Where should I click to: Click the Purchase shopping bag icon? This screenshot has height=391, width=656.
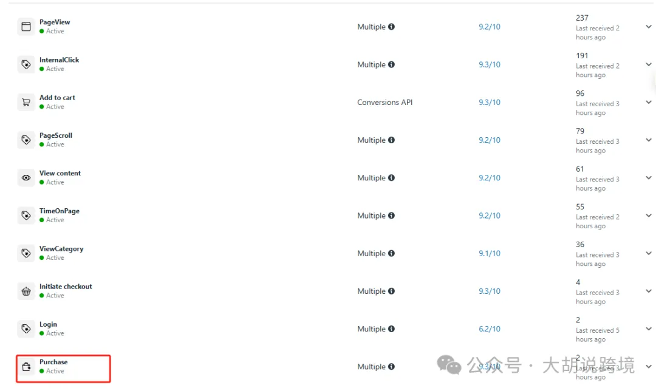[x=26, y=367]
